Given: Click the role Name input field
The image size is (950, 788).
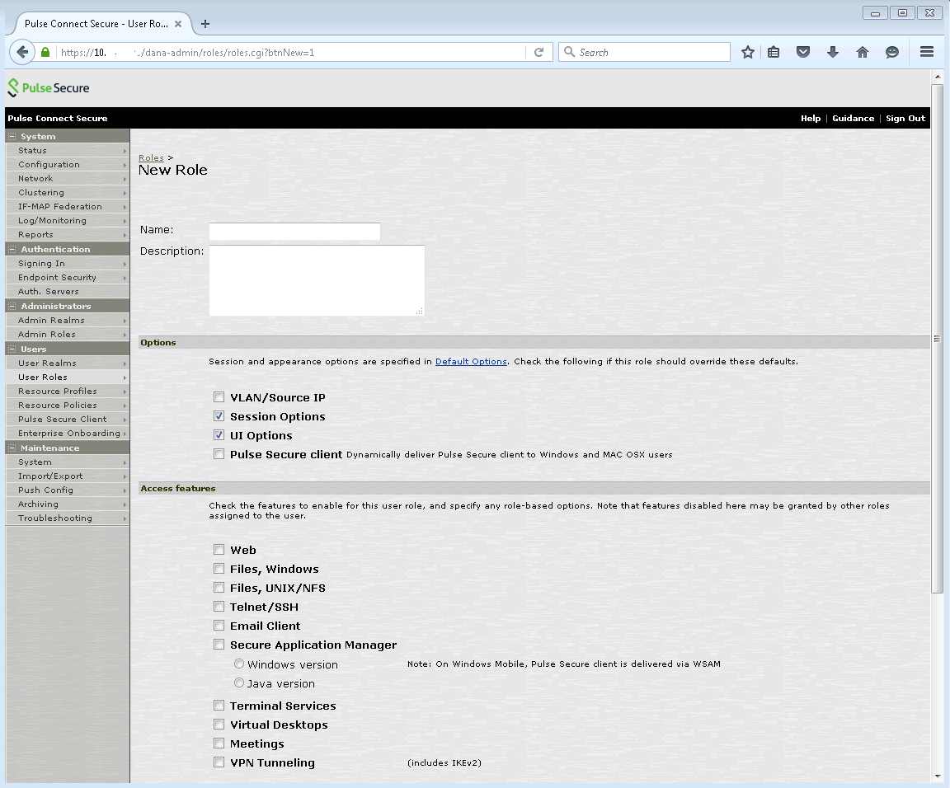Looking at the screenshot, I should click(294, 232).
